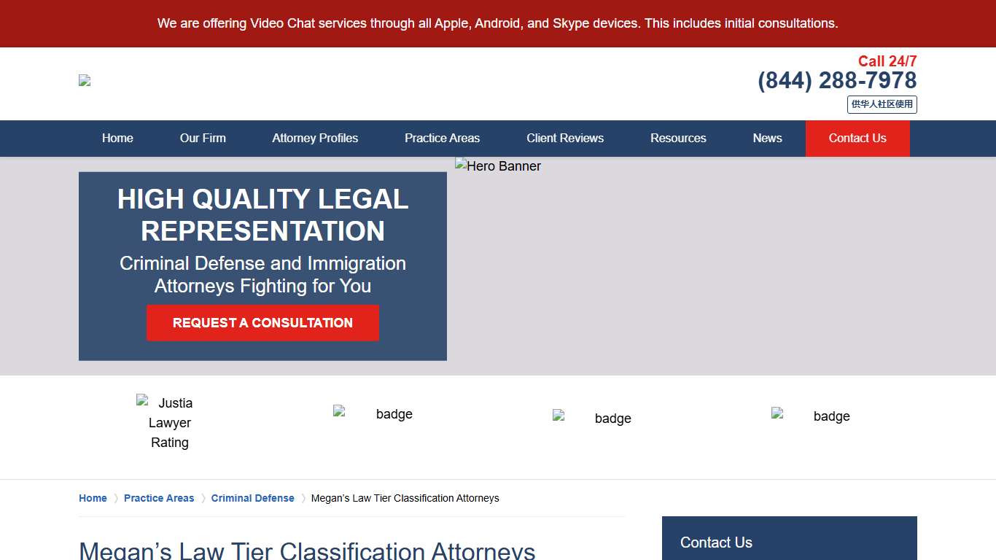Click the Hero Banner image

point(498,166)
